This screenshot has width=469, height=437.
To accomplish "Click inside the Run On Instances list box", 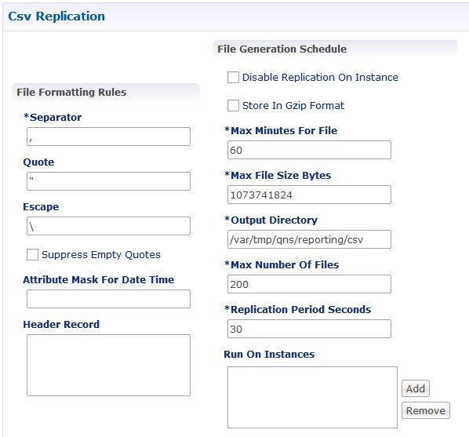I will pos(312,398).
